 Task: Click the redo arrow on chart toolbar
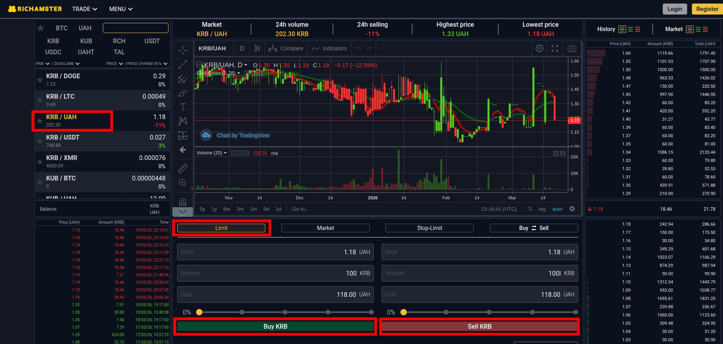click(x=369, y=48)
